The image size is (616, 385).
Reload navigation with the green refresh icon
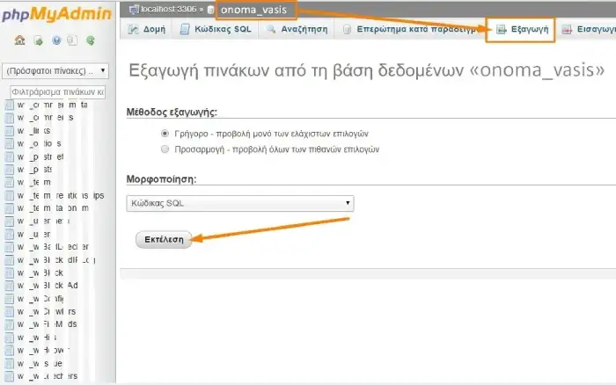91,40
